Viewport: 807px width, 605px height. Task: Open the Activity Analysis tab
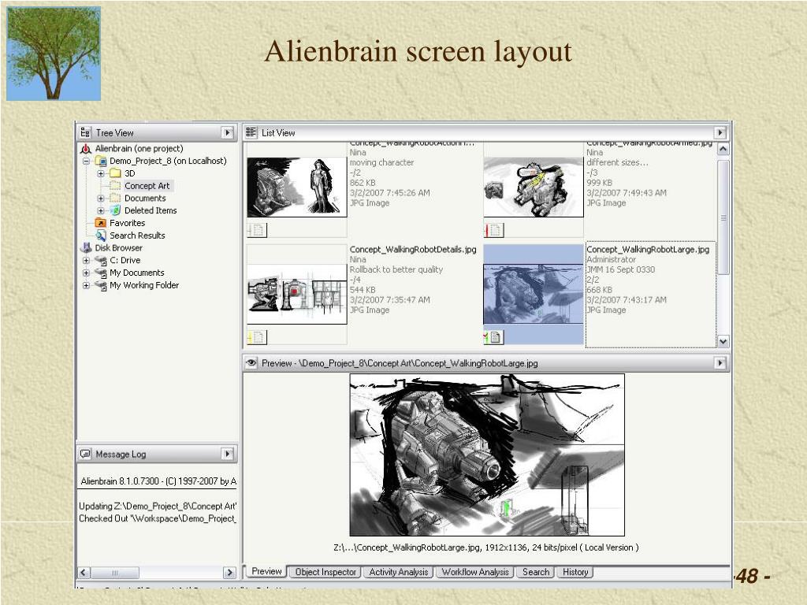(398, 572)
